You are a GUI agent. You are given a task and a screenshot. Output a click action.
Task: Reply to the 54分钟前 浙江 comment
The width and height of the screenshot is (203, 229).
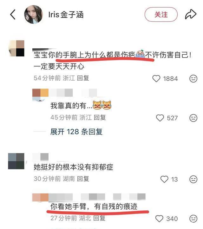[x=83, y=78]
